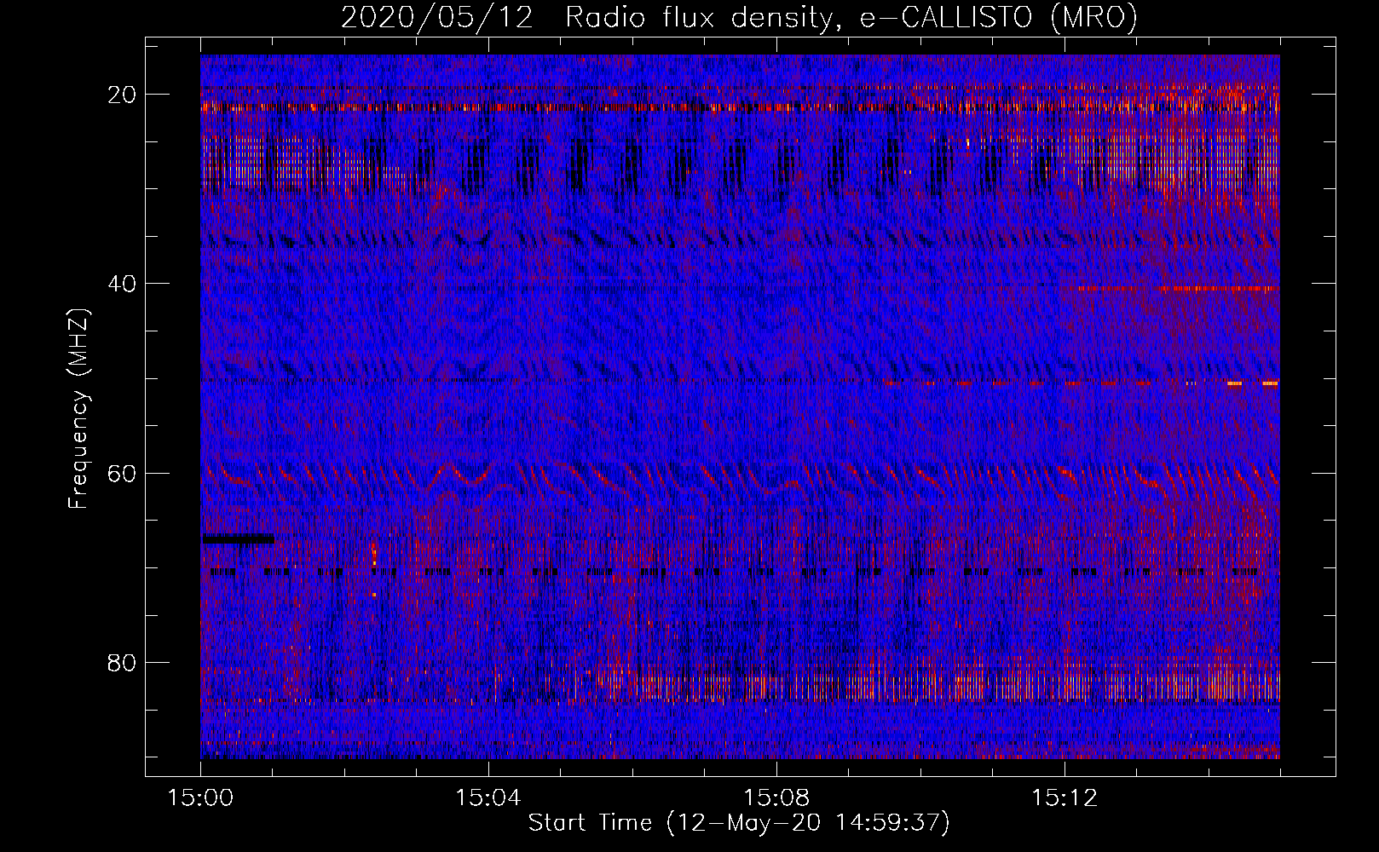Click the 'Start Time (12-May-20 14:59:37)' label
This screenshot has width=1379, height=852.
(x=739, y=823)
